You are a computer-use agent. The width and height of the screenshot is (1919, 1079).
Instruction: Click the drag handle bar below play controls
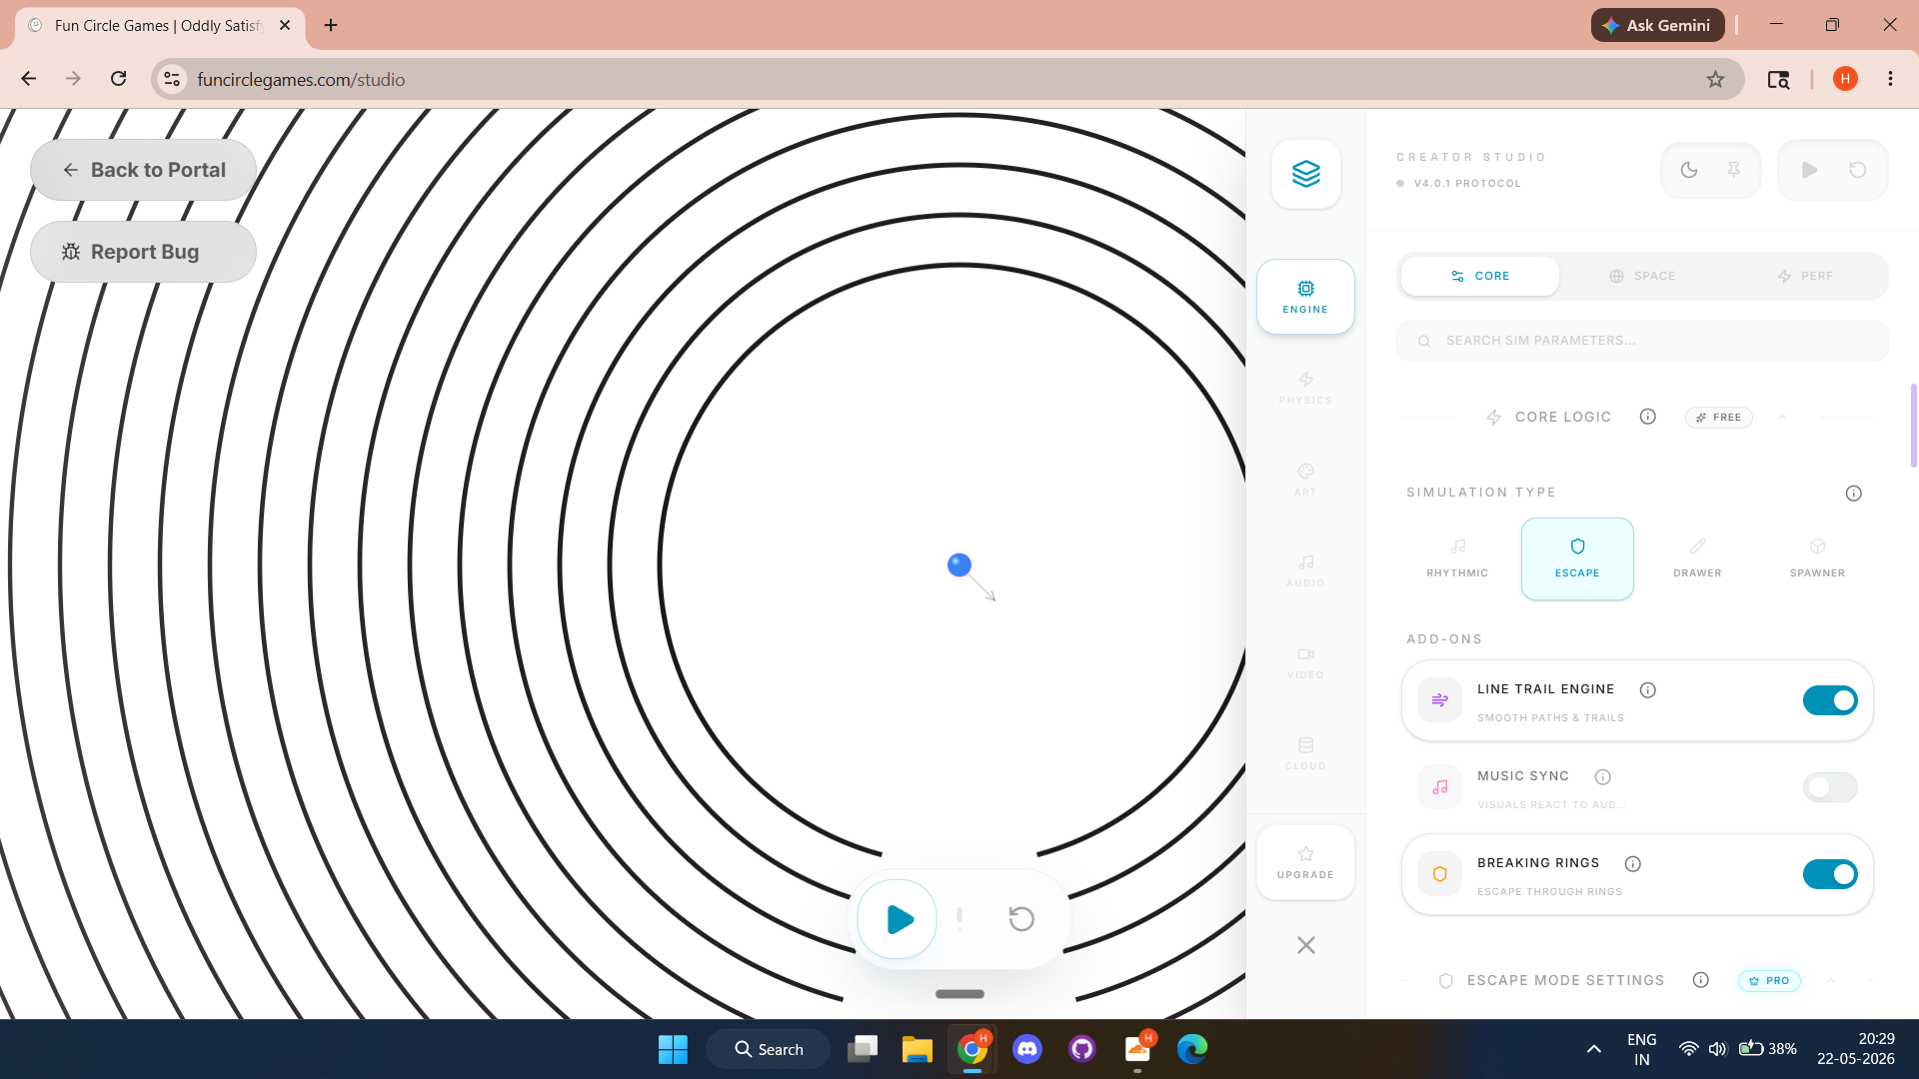tap(959, 994)
